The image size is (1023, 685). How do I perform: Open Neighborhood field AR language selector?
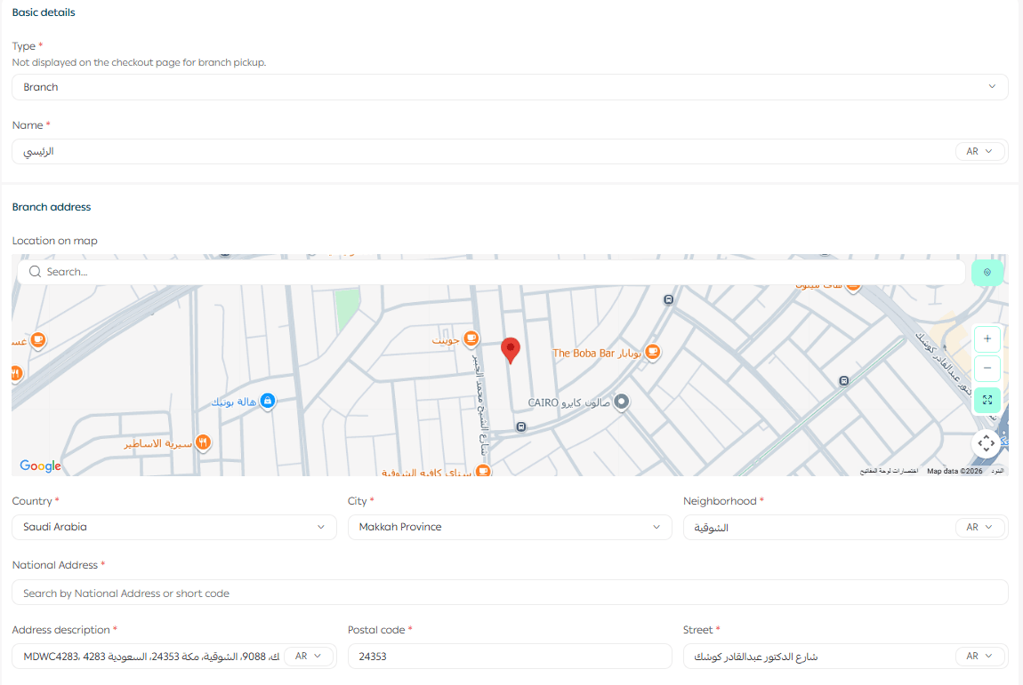(979, 528)
